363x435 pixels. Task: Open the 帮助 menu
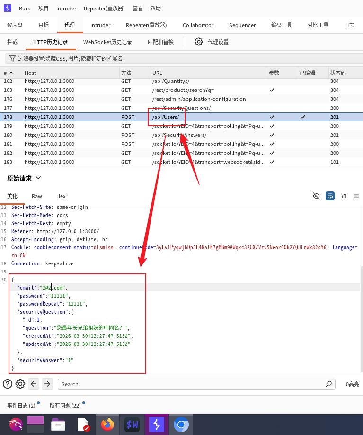[x=155, y=9]
